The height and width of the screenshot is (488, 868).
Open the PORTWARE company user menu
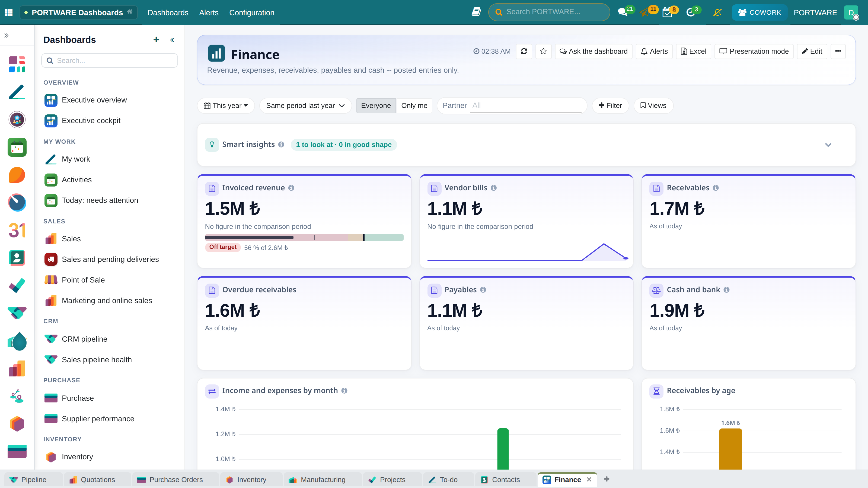click(815, 12)
